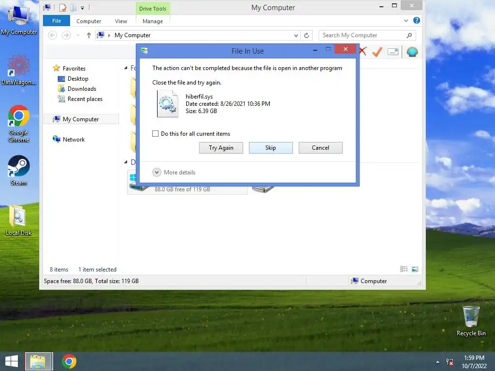Open the recent locations dropdown arrow
This screenshot has width=495, height=371.
point(78,35)
